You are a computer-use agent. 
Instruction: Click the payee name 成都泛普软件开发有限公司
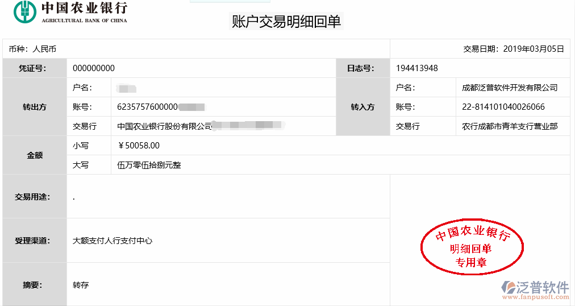tap(510, 88)
